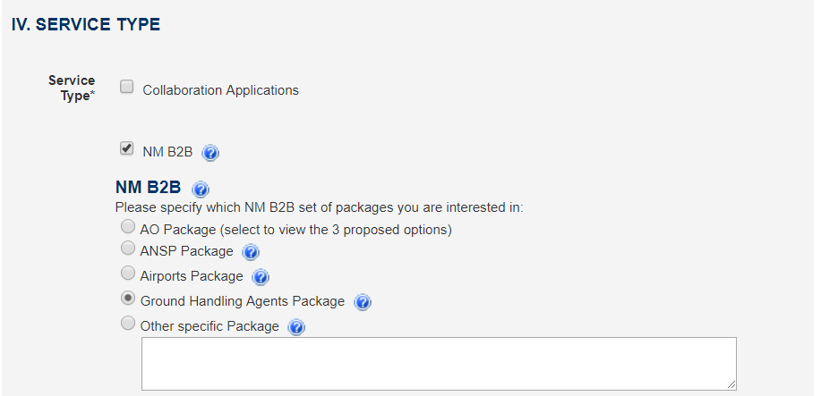Image resolution: width=821 pixels, height=396 pixels.
Task: Select the AO Package radio button
Action: point(128,226)
